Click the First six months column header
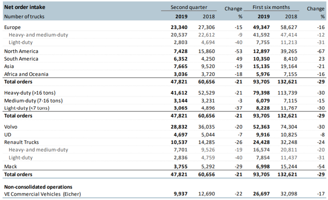The width and height of the screenshot is (328, 200). (x=271, y=7)
